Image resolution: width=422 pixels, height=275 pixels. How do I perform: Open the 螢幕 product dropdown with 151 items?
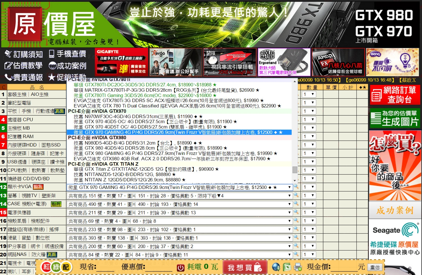tap(180, 196)
